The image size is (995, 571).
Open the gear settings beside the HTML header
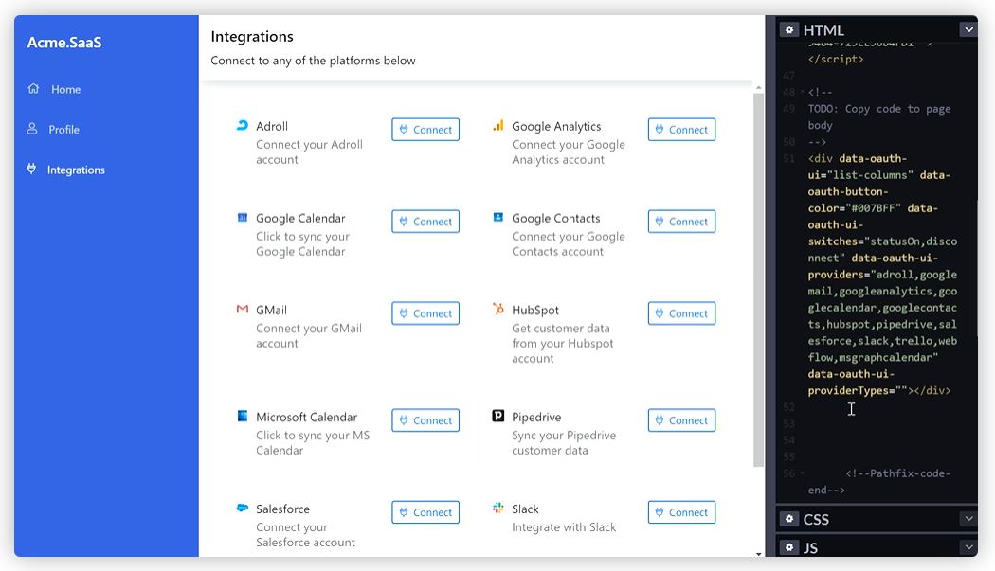coord(789,29)
